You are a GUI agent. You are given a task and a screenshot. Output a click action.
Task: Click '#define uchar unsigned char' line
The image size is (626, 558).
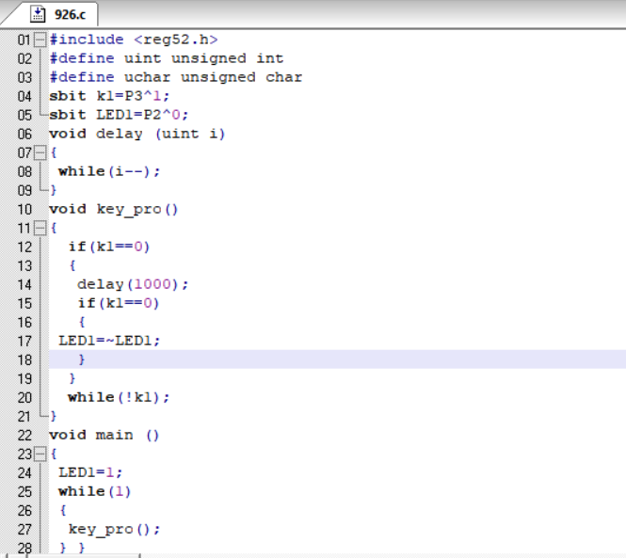coord(176,77)
